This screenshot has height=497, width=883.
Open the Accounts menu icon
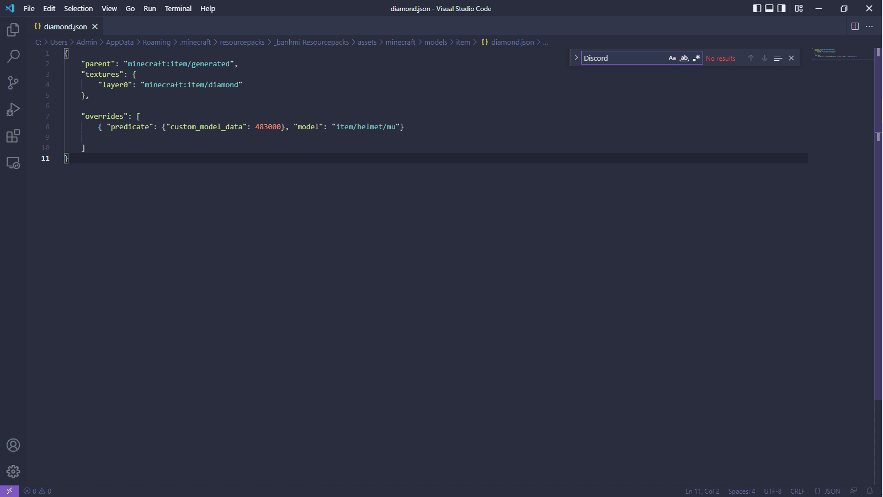click(13, 445)
